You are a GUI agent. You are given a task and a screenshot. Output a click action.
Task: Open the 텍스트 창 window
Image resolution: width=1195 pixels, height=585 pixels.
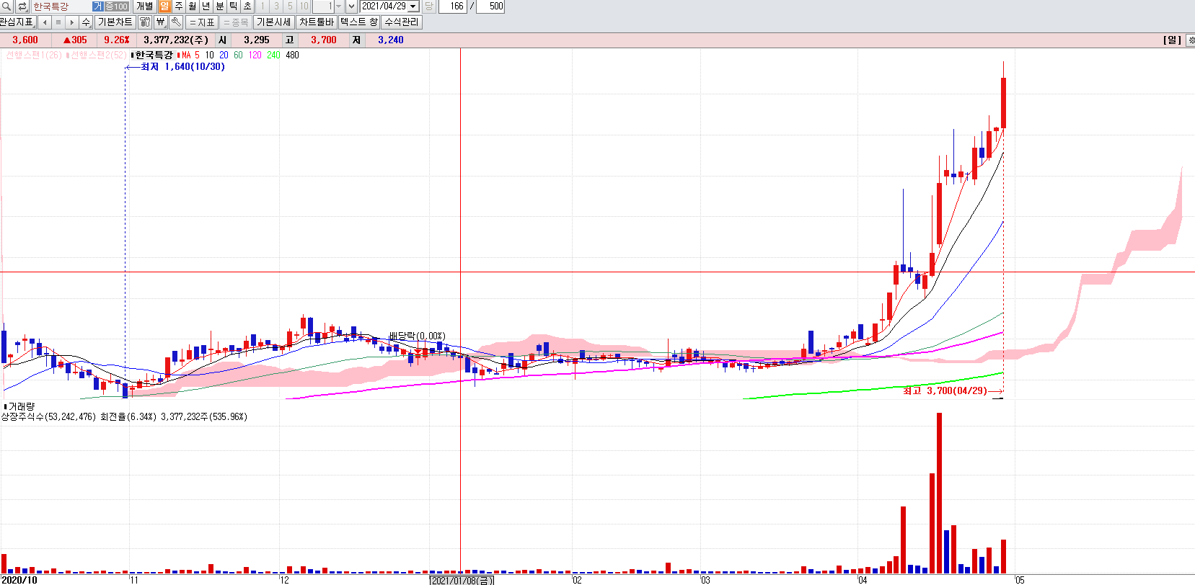[x=358, y=22]
